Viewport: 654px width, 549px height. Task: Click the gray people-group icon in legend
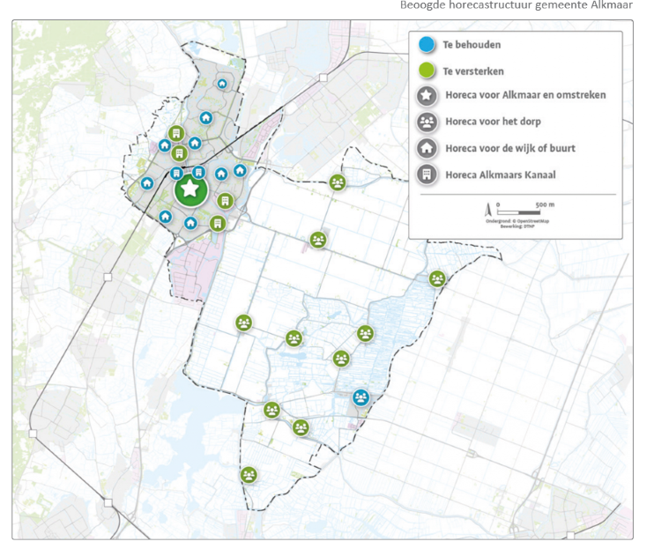tap(427, 122)
